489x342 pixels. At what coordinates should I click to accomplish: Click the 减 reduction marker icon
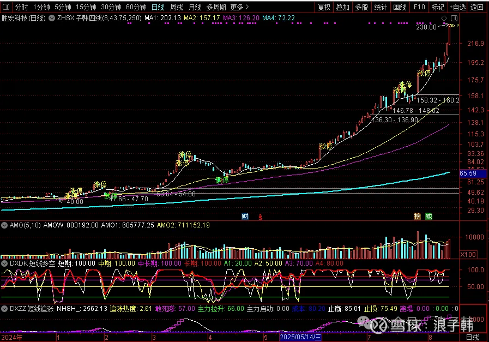[x=429, y=216]
